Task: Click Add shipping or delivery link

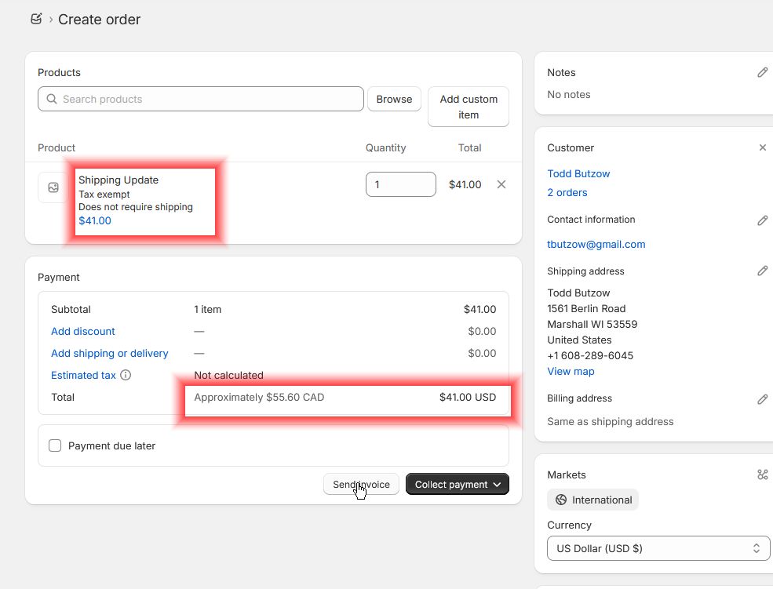Action: pos(110,353)
